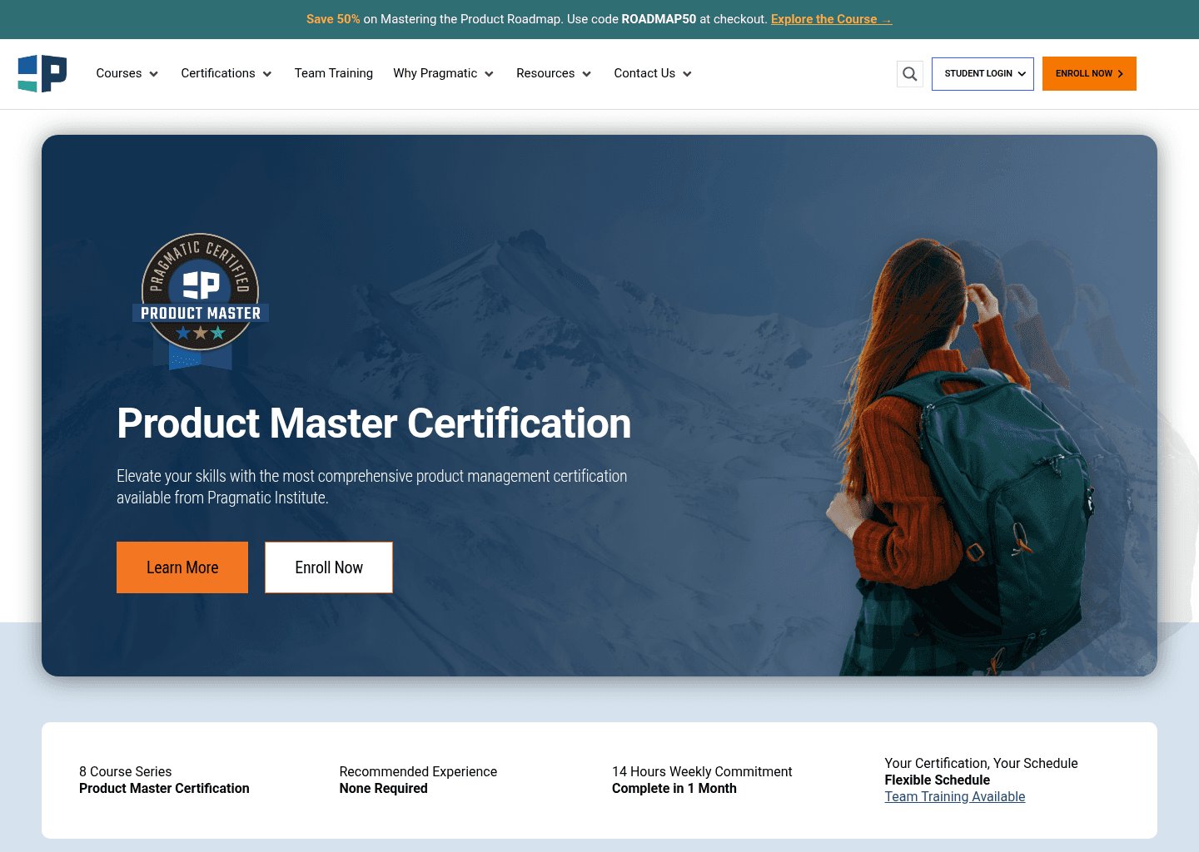This screenshot has height=852, width=1199.
Task: Click the ROADMAP50 promo banner
Action: (x=599, y=19)
